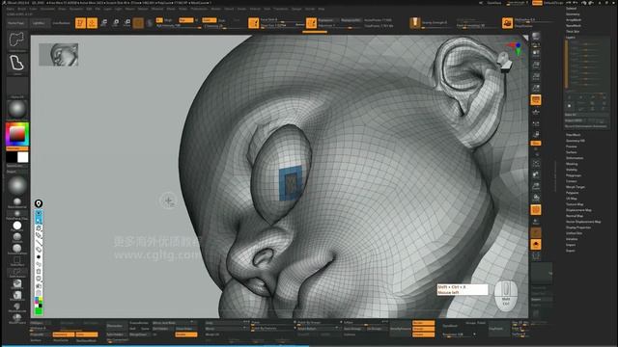Viewport: 618px width, 347px height.
Task: Click the Import MDD button
Action: (574, 120)
